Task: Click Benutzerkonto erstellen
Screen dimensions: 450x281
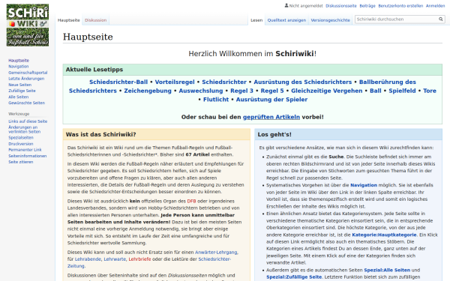Action: (400, 6)
